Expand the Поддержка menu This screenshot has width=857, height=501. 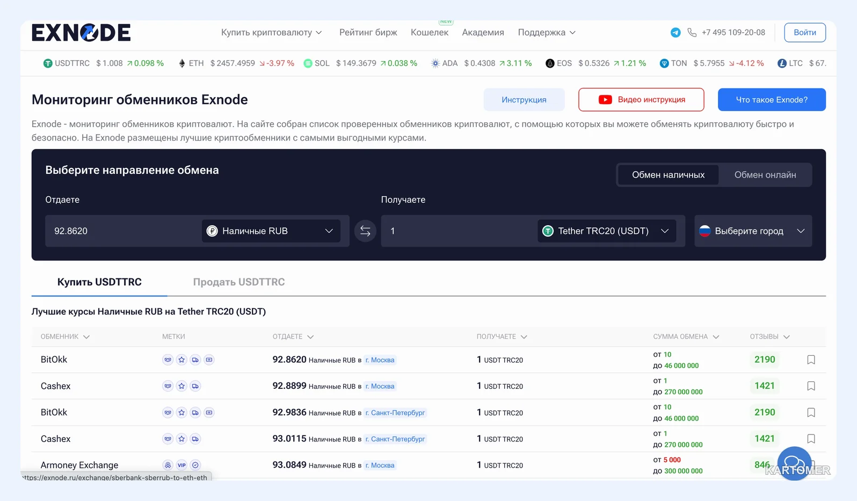point(547,33)
